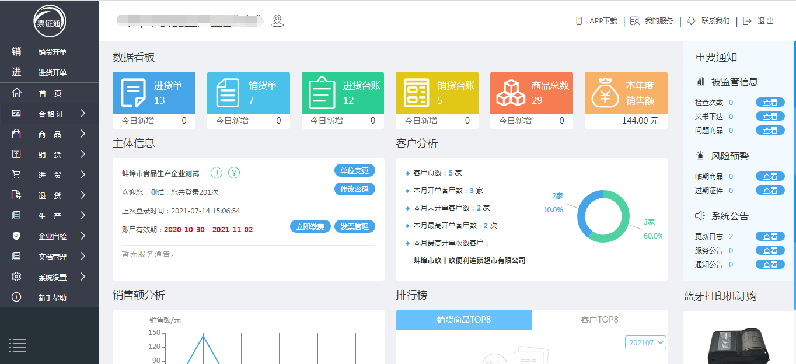Click the 生产 sidebar icon
This screenshot has width=796, height=364.
tap(16, 216)
